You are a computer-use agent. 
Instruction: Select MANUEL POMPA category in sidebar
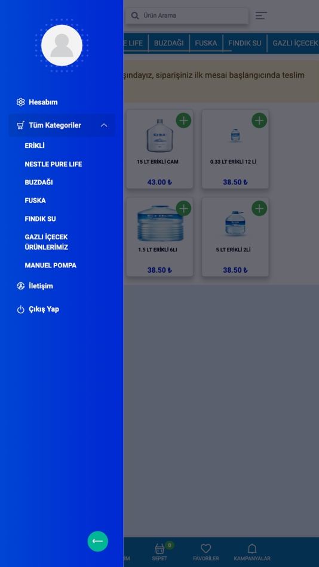click(x=50, y=266)
